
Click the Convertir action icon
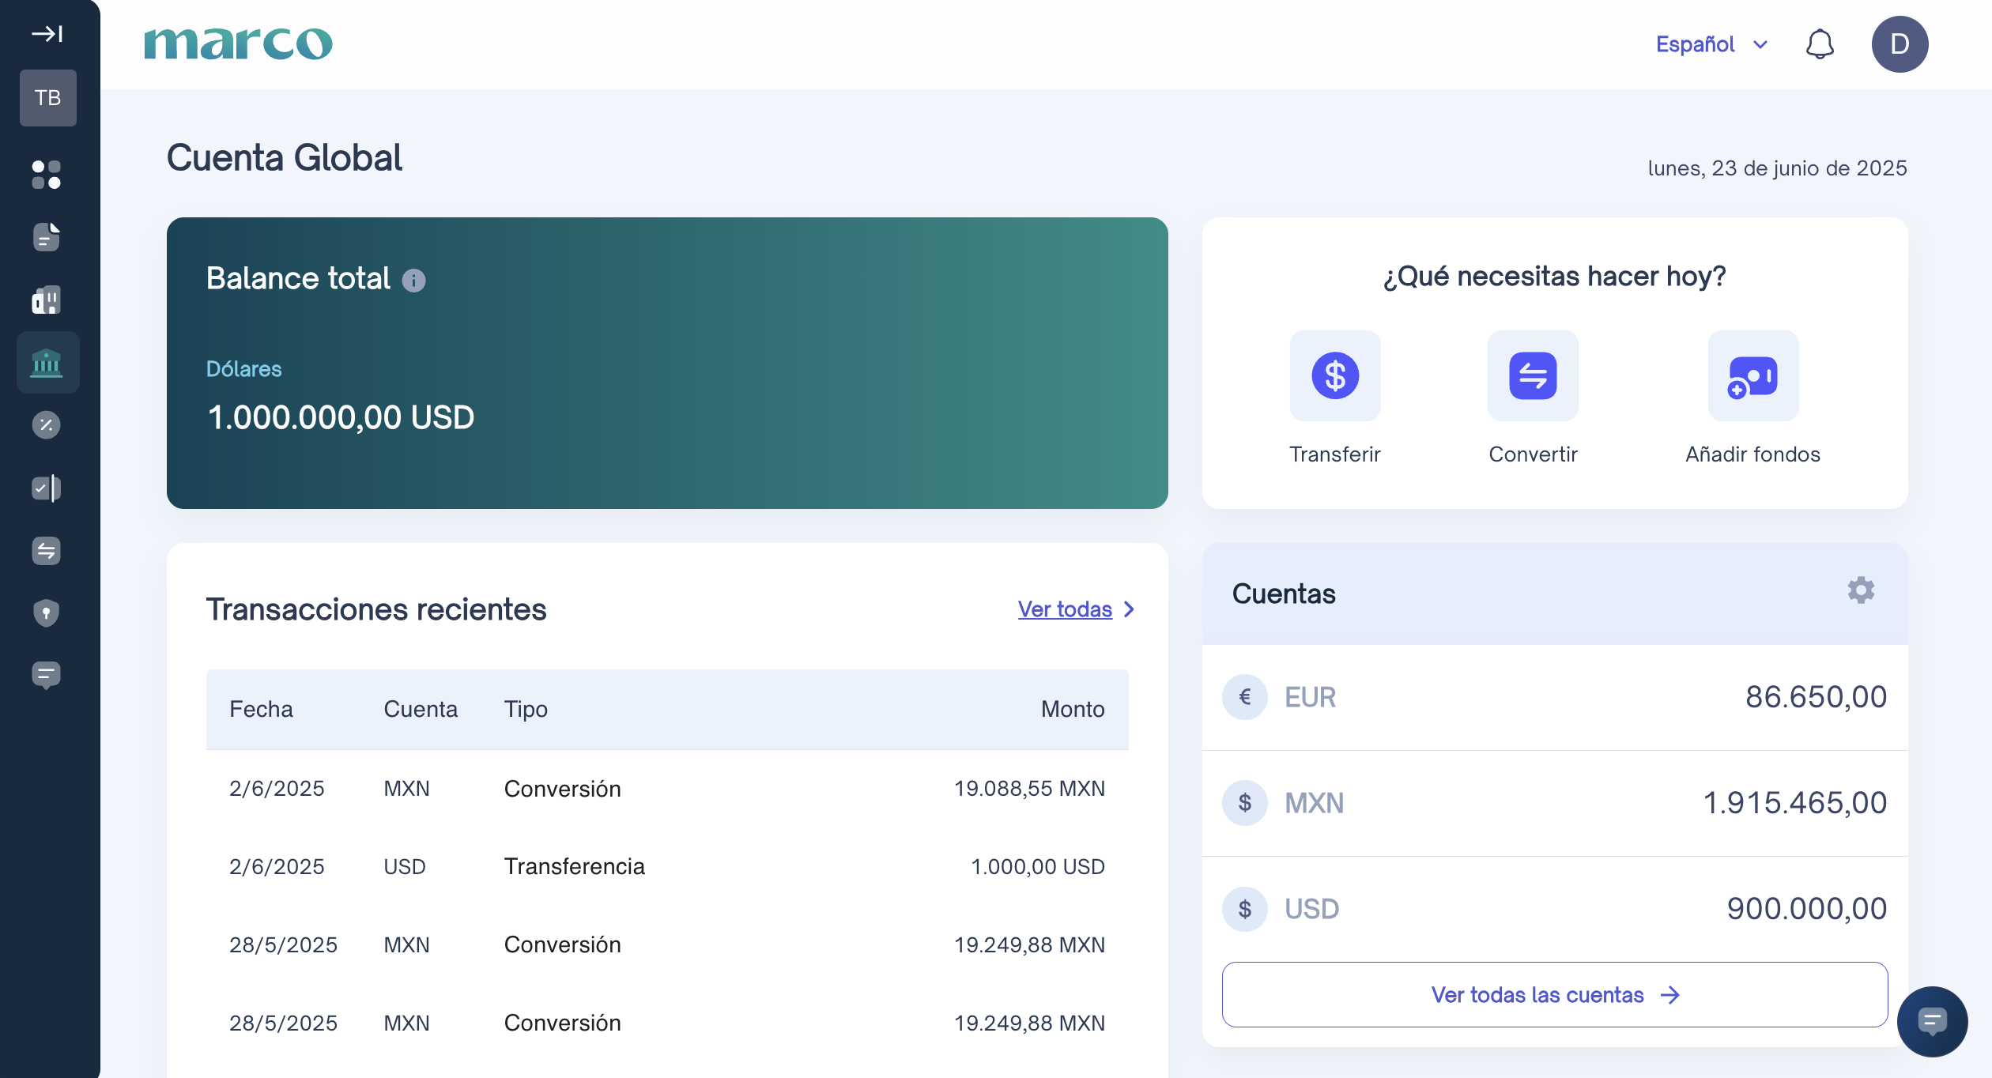click(x=1533, y=376)
